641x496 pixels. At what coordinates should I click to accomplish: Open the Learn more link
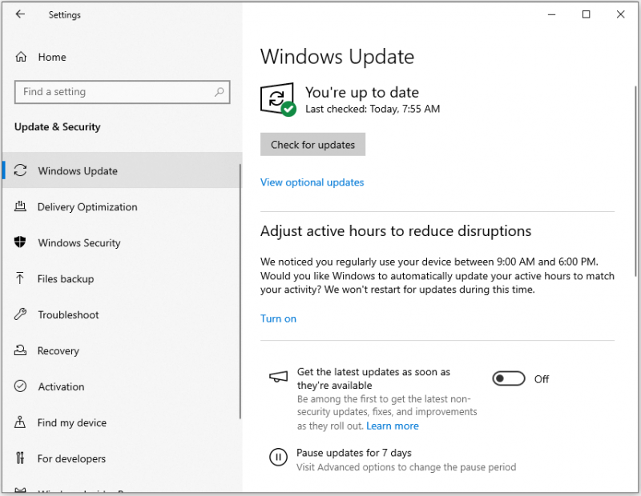(393, 426)
